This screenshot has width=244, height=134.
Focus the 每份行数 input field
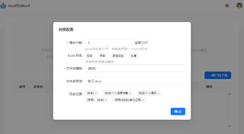(108, 43)
